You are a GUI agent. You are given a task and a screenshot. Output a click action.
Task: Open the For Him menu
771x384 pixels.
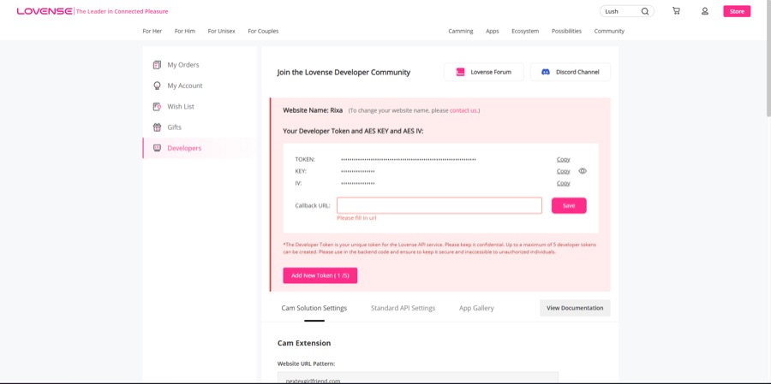(185, 31)
